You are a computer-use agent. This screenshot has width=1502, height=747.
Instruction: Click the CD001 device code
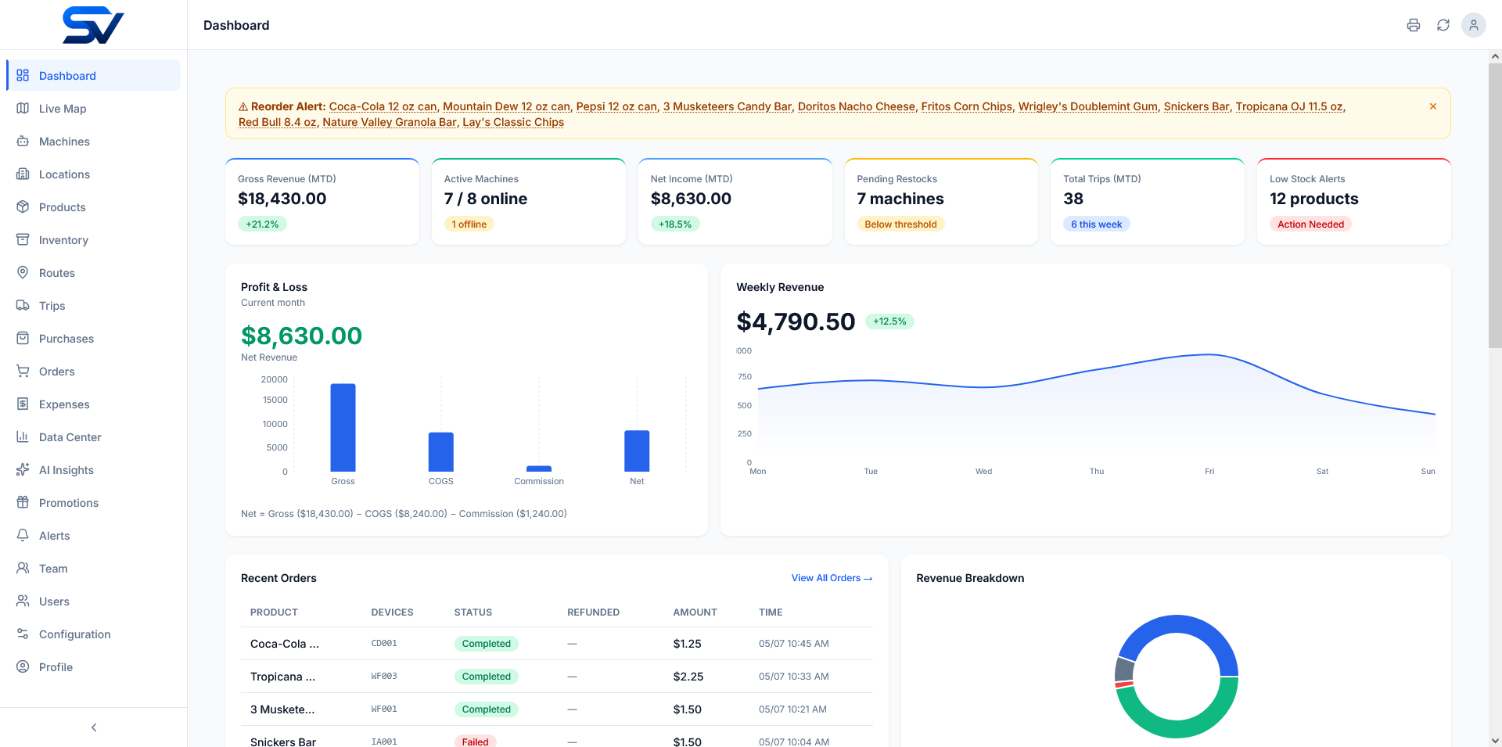384,644
